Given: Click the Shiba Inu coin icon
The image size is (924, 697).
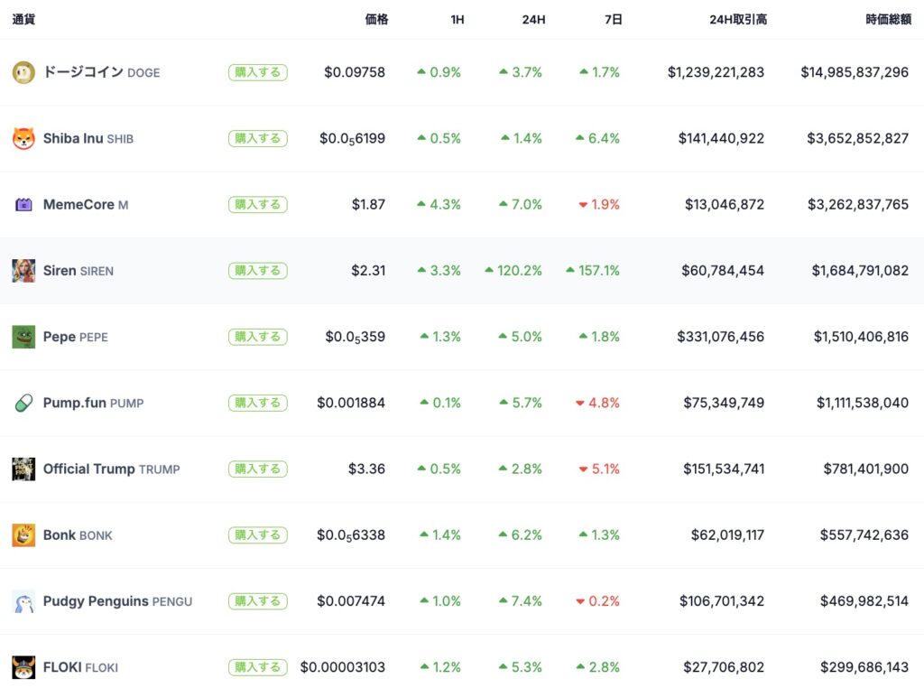Looking at the screenshot, I should pyautogui.click(x=23, y=138).
